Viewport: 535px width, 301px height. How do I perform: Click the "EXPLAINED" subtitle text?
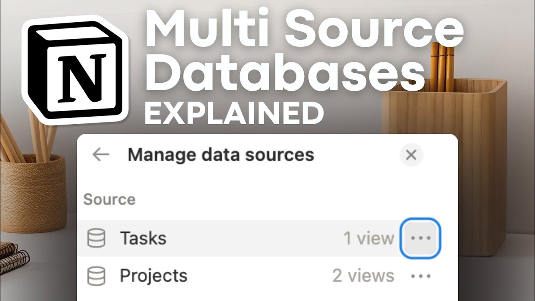click(x=234, y=112)
